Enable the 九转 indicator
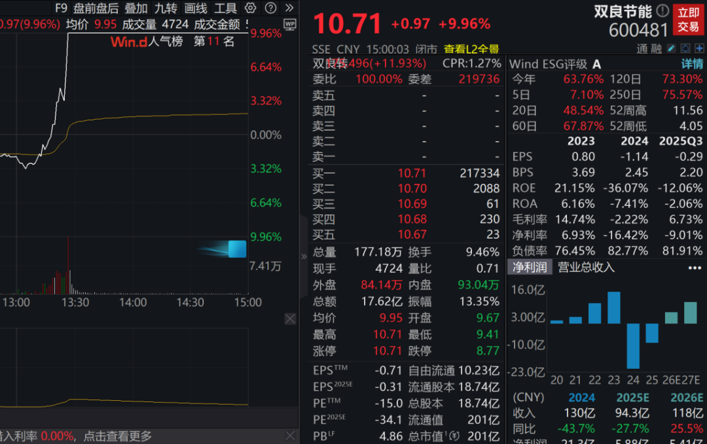Screen dimensions: 707x444 pos(166,8)
